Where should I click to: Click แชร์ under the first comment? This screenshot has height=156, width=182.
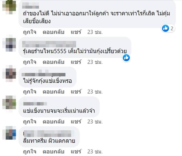pyautogui.click(x=74, y=32)
